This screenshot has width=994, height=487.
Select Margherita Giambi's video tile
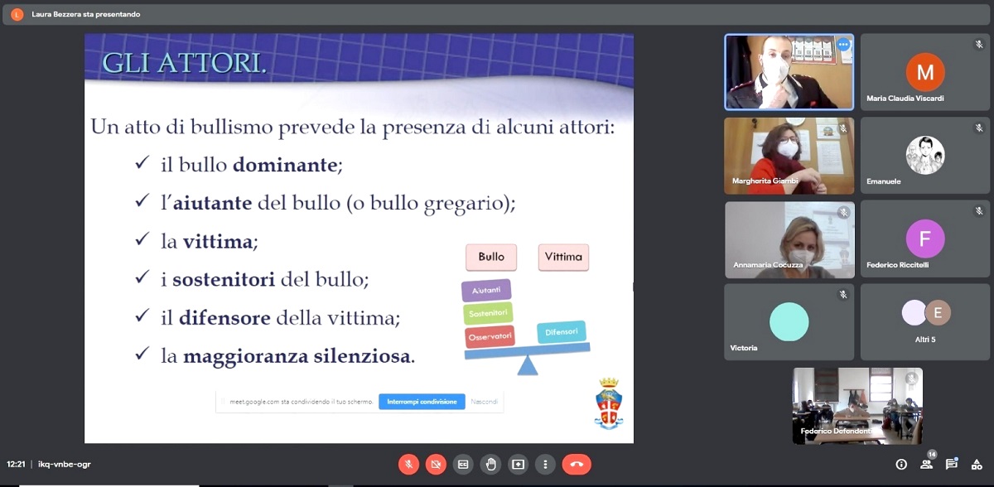789,156
